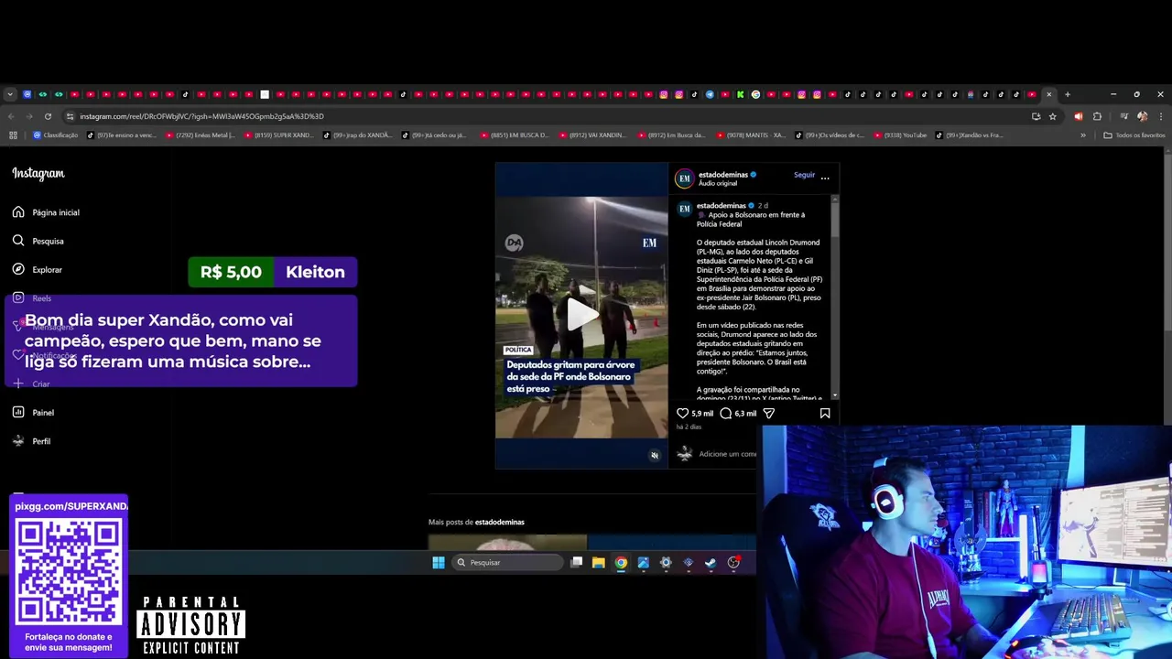Open Todos os favoritos folder
The width and height of the screenshot is (1172, 659).
point(1134,135)
